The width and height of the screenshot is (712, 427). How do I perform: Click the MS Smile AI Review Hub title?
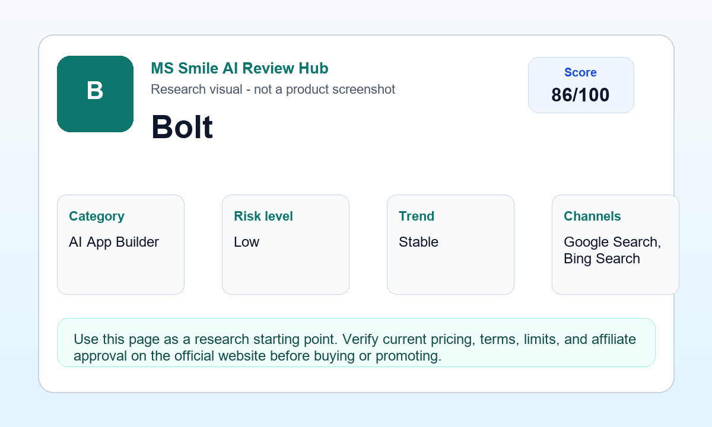click(240, 68)
